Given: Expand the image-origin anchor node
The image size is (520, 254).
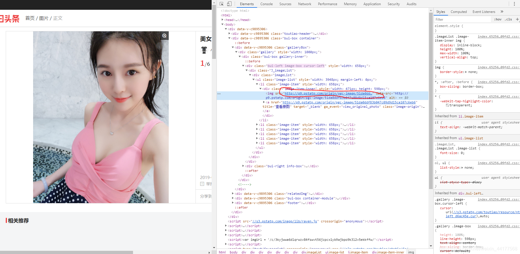Looking at the screenshot, I should pyautogui.click(x=264, y=102).
